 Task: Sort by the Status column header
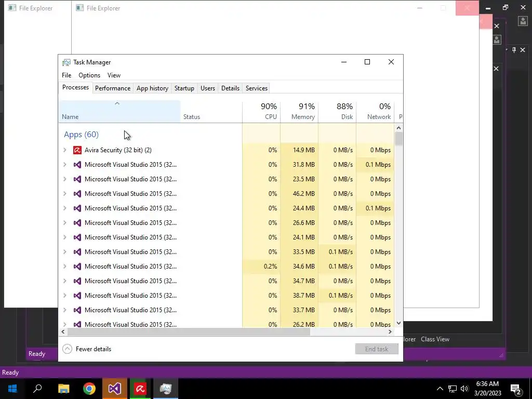[211, 112]
